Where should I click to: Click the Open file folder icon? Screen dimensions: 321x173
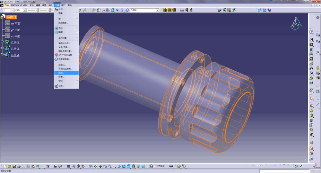[9, 167]
